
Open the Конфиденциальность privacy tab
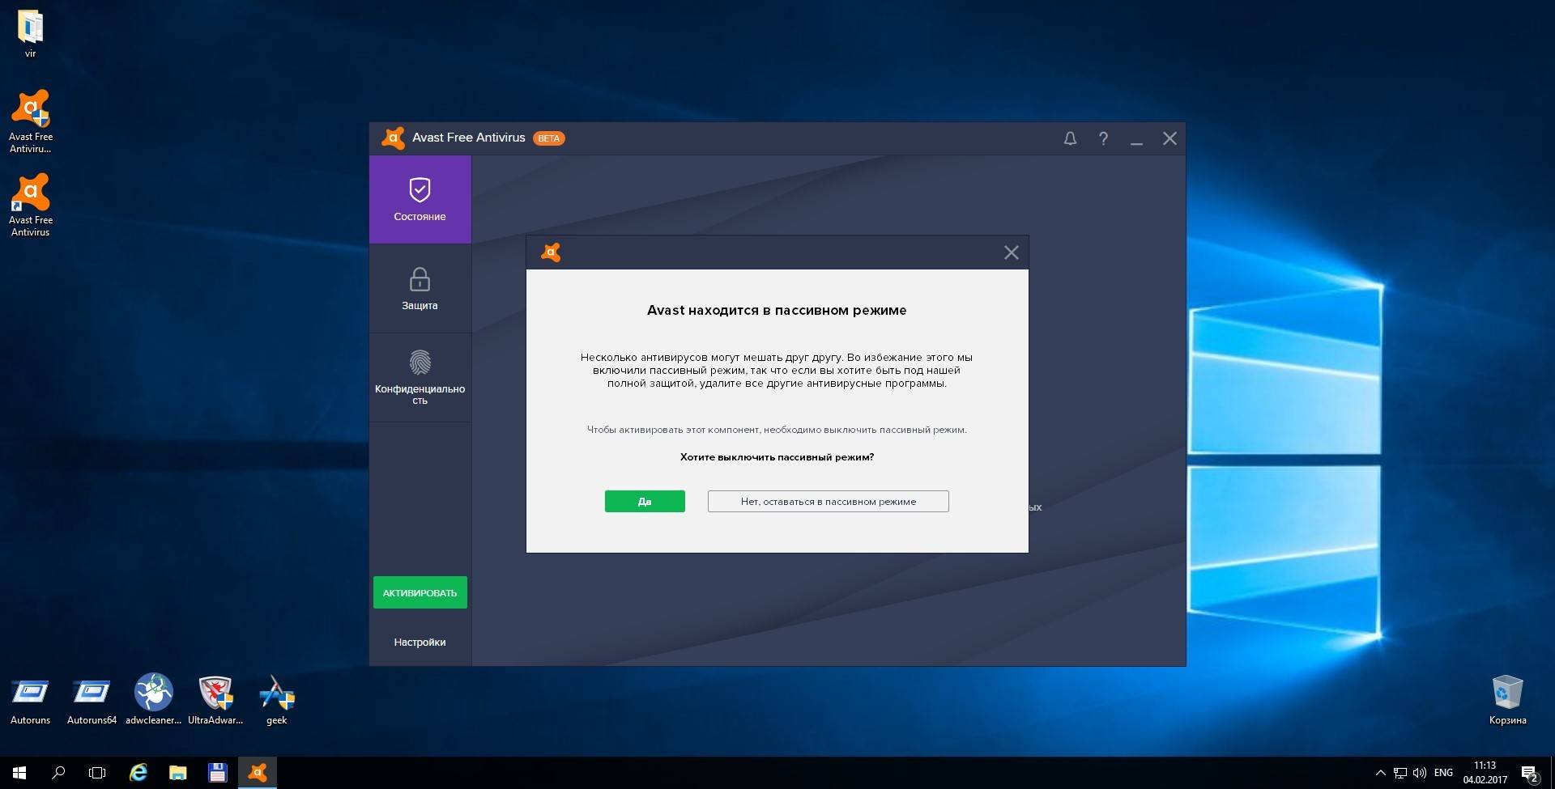pyautogui.click(x=420, y=378)
